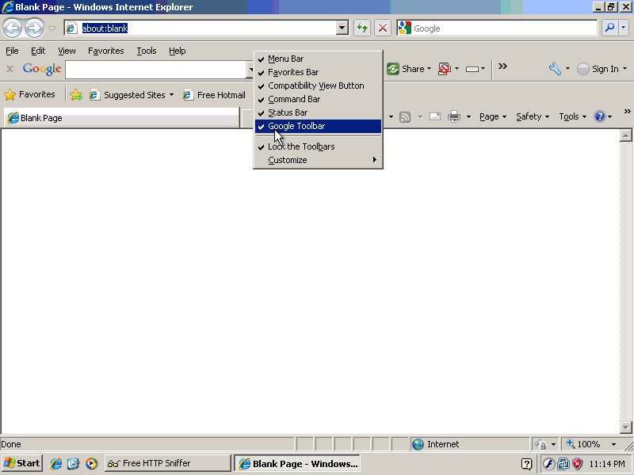Click the Print icon in command bar

pyautogui.click(x=454, y=116)
